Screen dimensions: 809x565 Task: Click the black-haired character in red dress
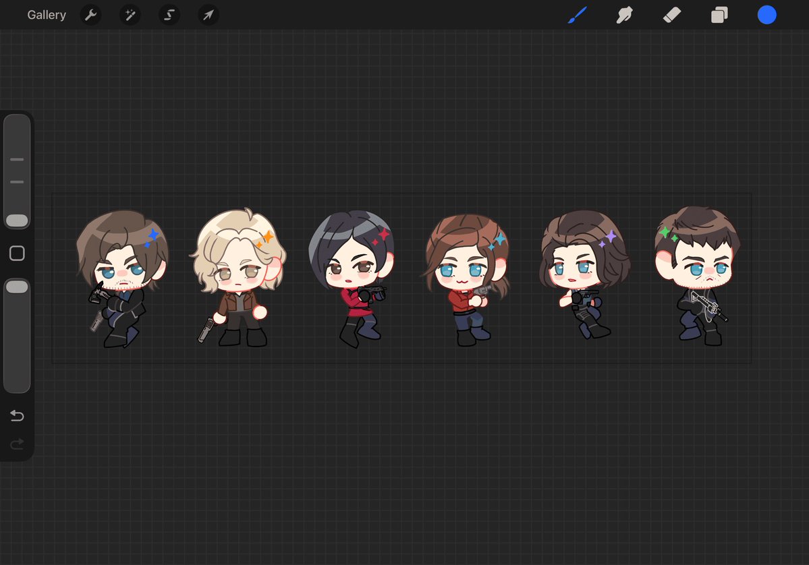click(x=352, y=279)
